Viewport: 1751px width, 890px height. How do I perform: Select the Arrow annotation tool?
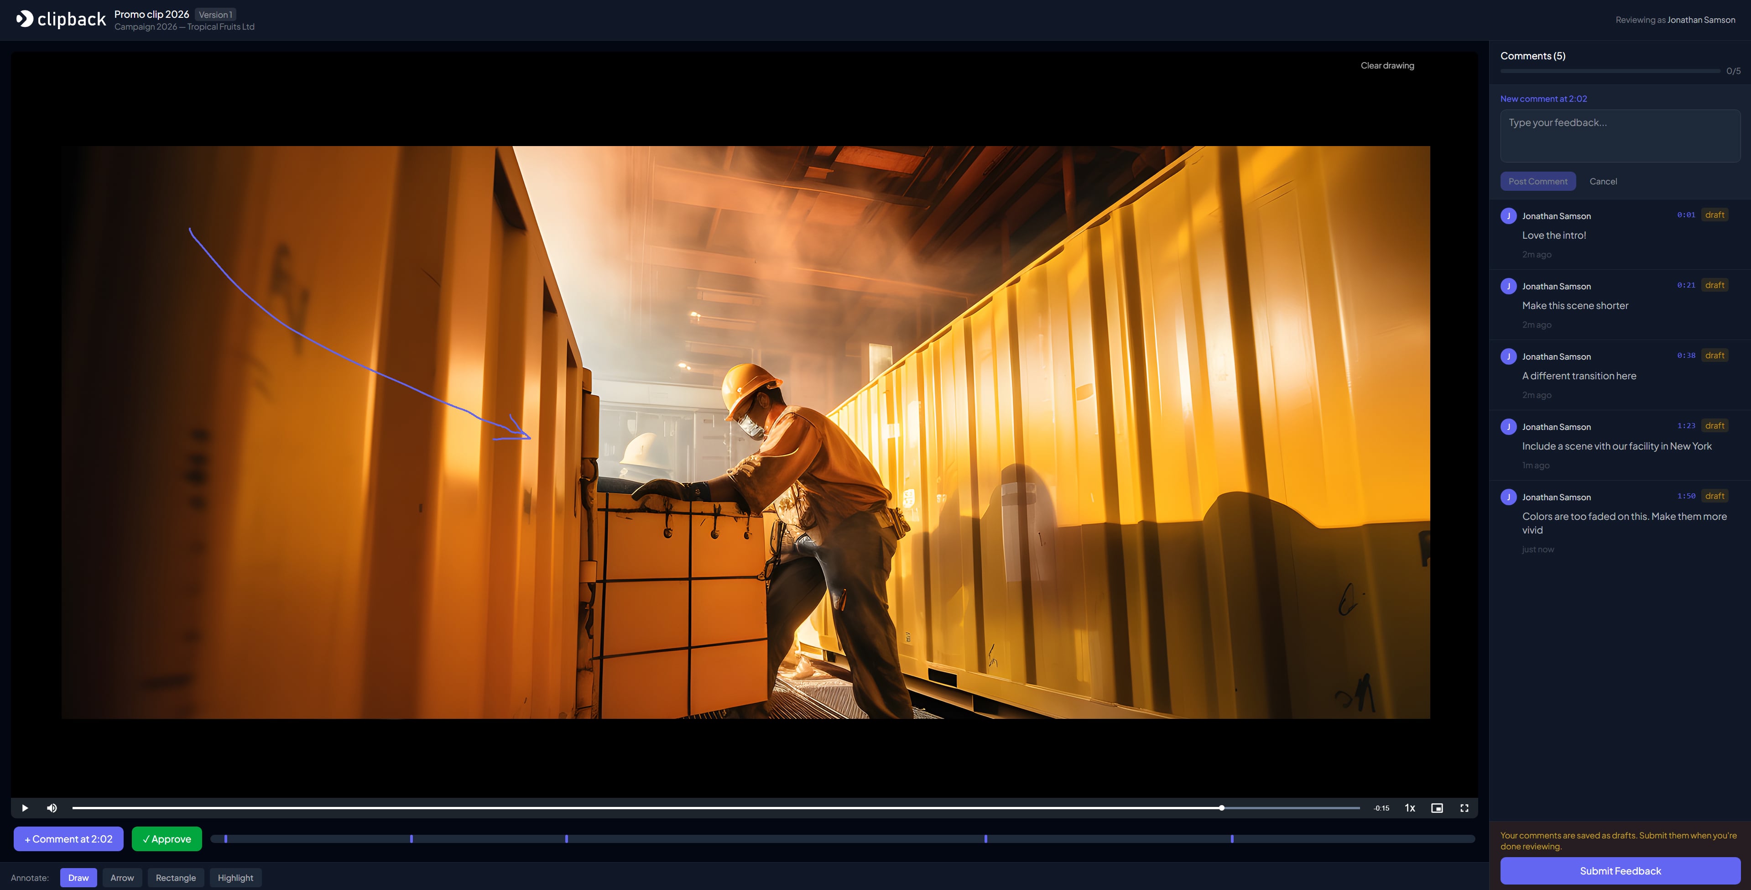pos(122,877)
